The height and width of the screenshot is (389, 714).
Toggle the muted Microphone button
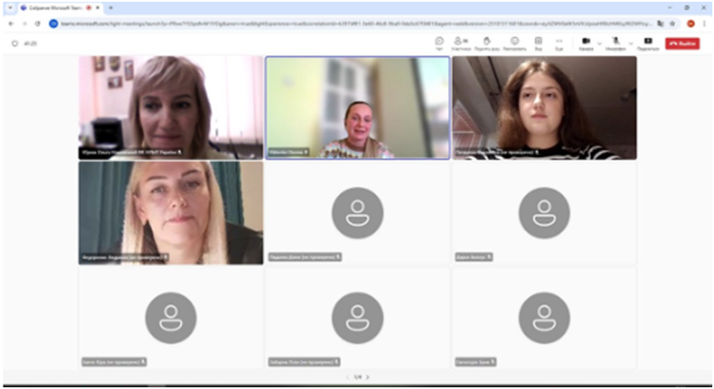[x=615, y=43]
